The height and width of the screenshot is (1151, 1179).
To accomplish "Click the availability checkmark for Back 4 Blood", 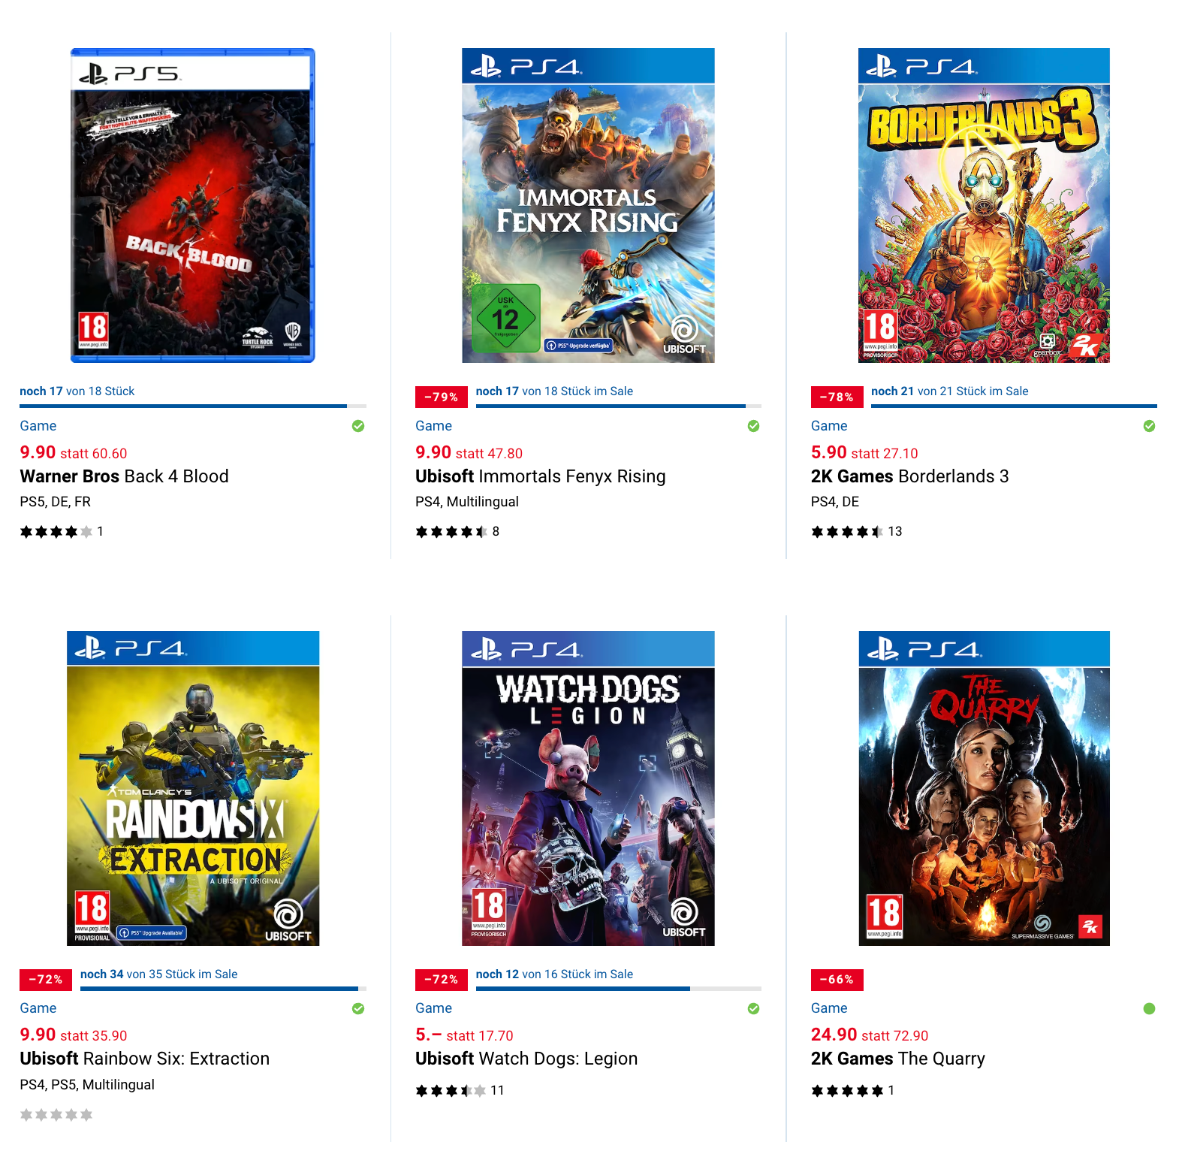I will coord(358,426).
